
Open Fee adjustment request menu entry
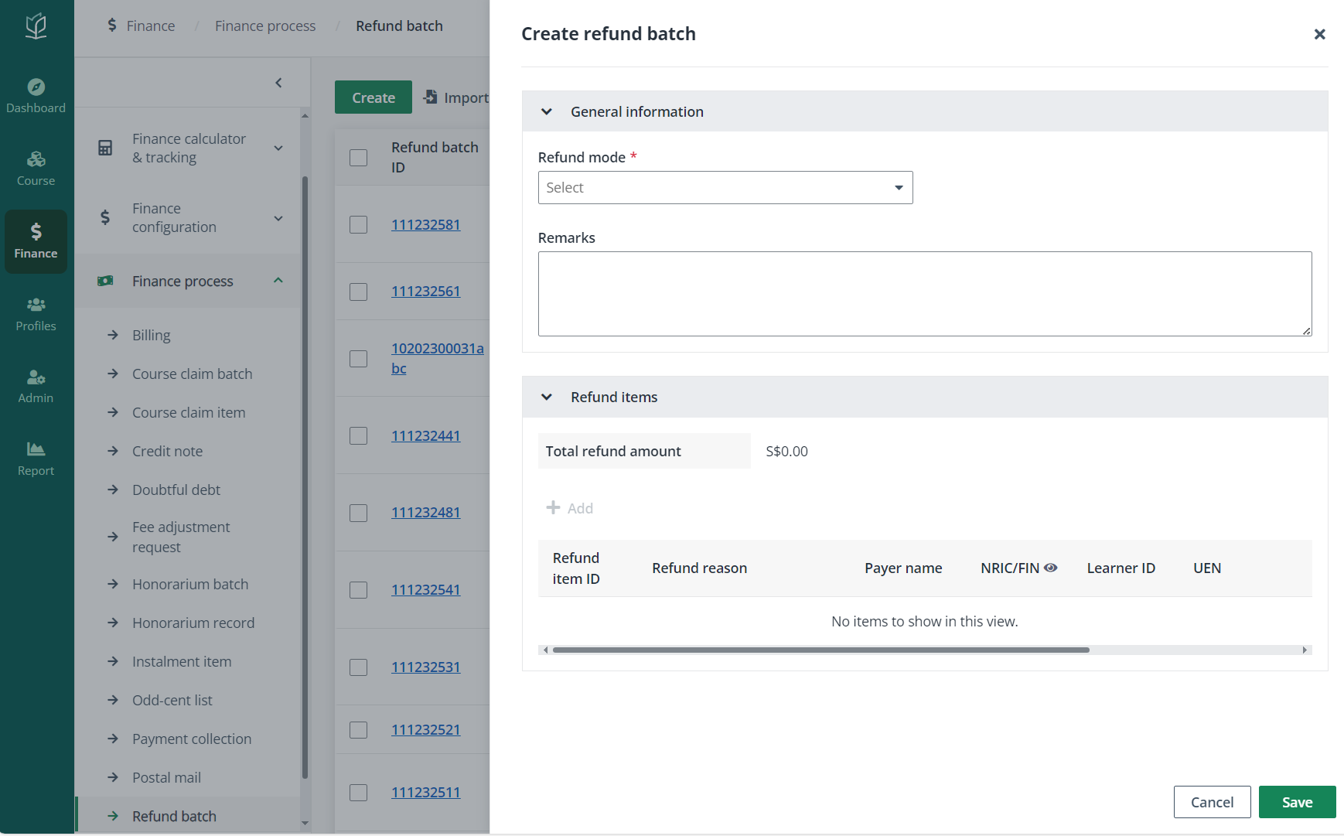pos(181,537)
